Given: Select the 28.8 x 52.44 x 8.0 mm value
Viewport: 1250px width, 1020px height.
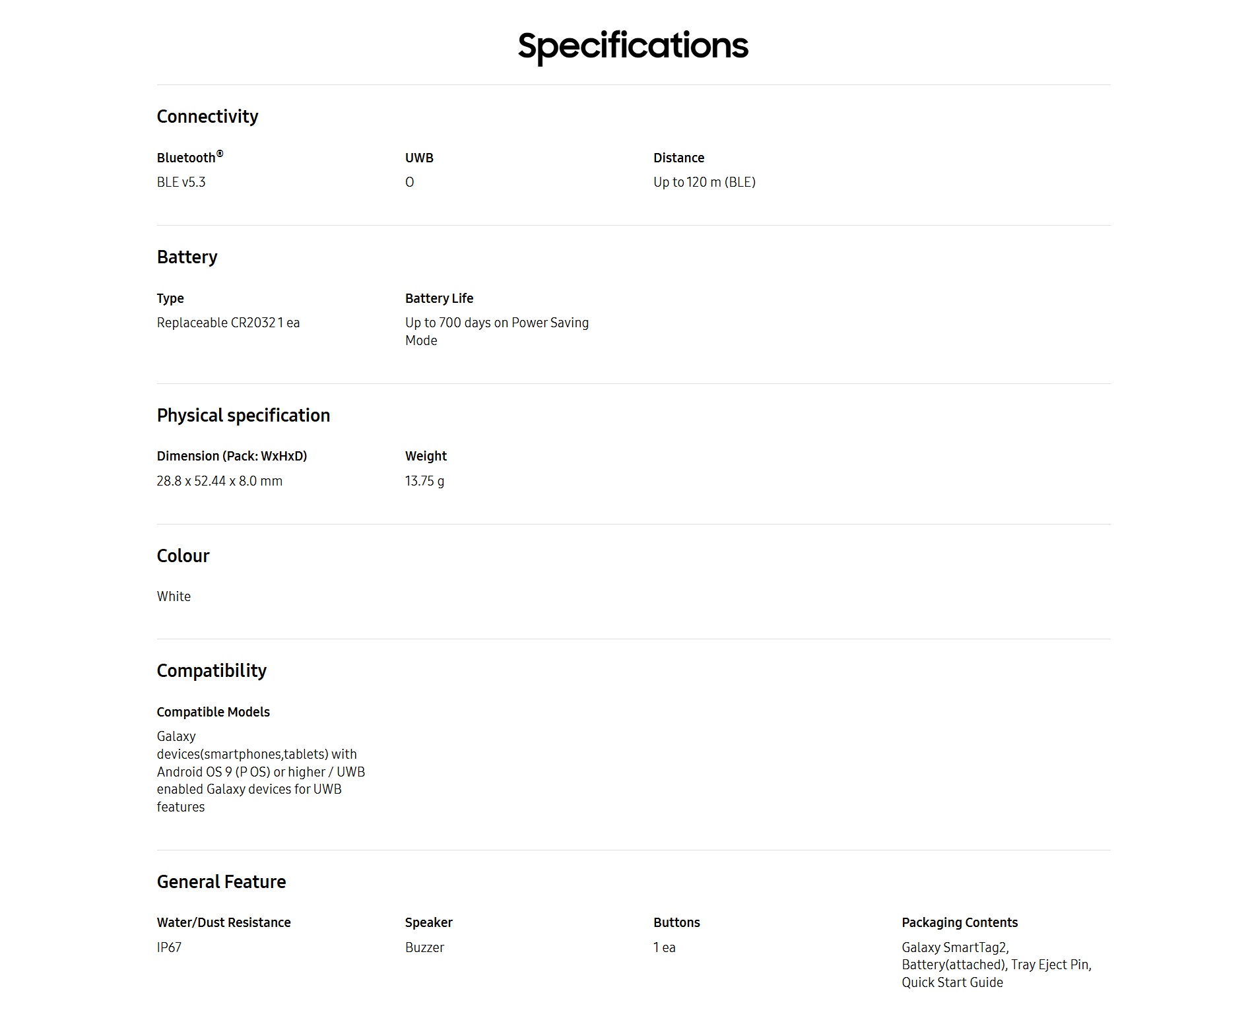Looking at the screenshot, I should [220, 481].
